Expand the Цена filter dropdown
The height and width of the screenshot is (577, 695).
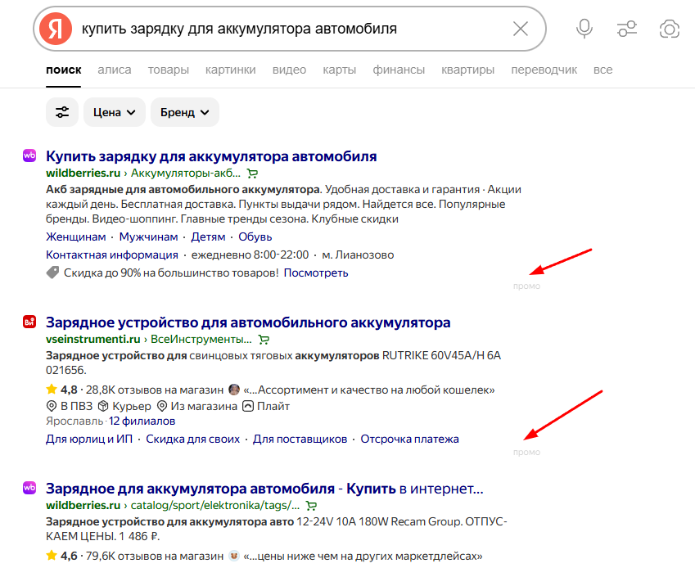pos(115,112)
